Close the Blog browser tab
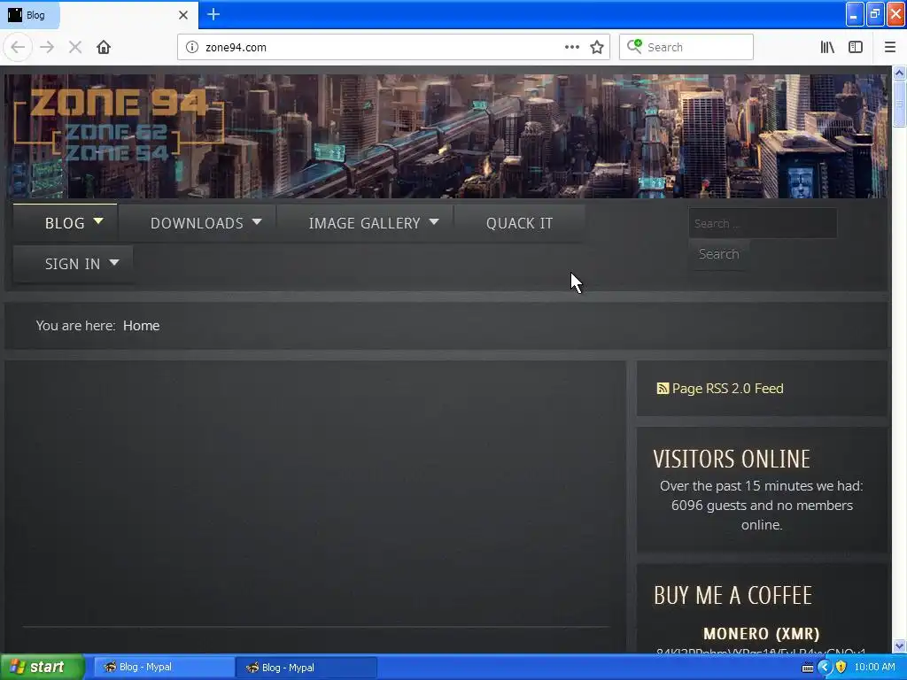The height and width of the screenshot is (680, 907). [183, 15]
